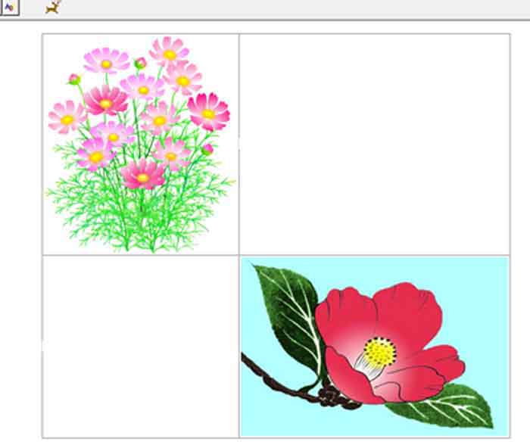Viewport: 530px width, 448px height.
Task: Select the red camellia flower picture
Action: pos(374,347)
